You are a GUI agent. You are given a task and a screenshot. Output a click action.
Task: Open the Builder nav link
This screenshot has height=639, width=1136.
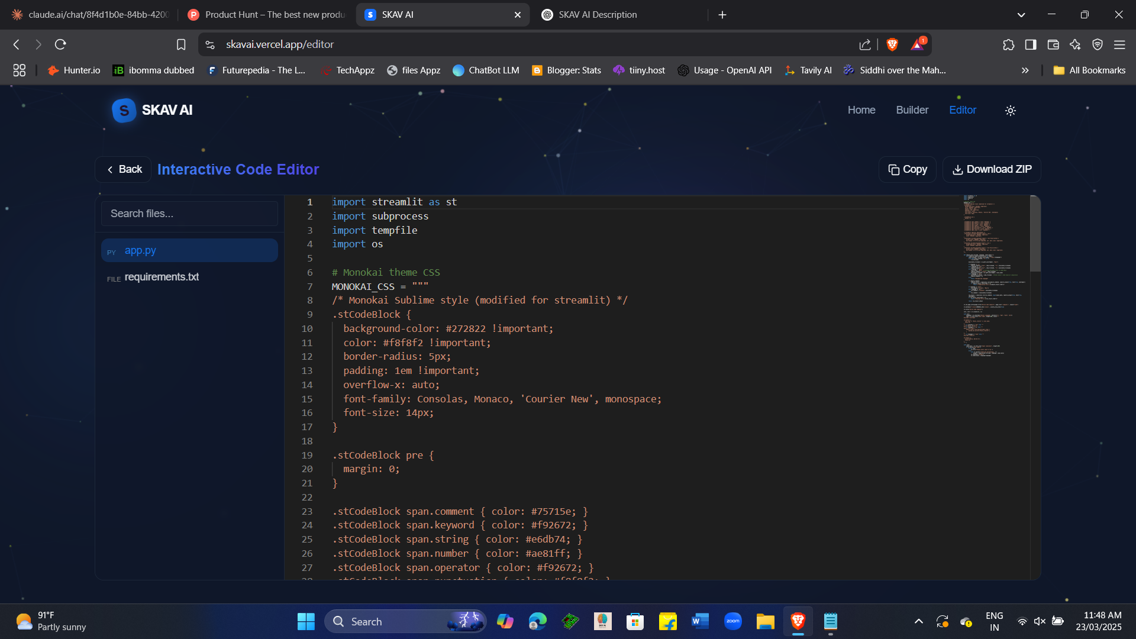912,110
